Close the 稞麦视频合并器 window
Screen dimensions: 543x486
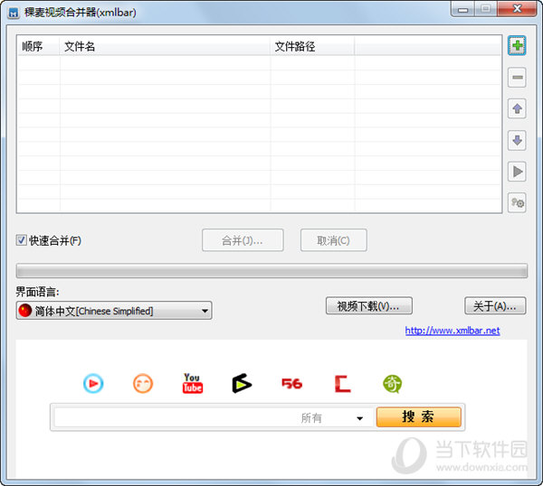(517, 9)
